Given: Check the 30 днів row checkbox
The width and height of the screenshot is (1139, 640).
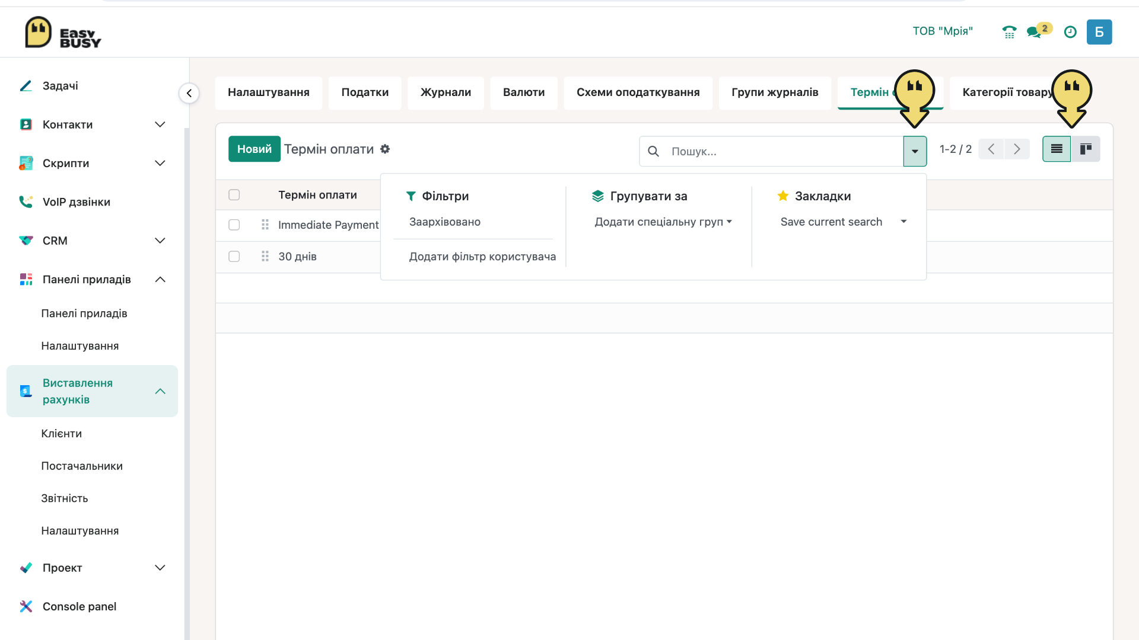Looking at the screenshot, I should pos(234,256).
